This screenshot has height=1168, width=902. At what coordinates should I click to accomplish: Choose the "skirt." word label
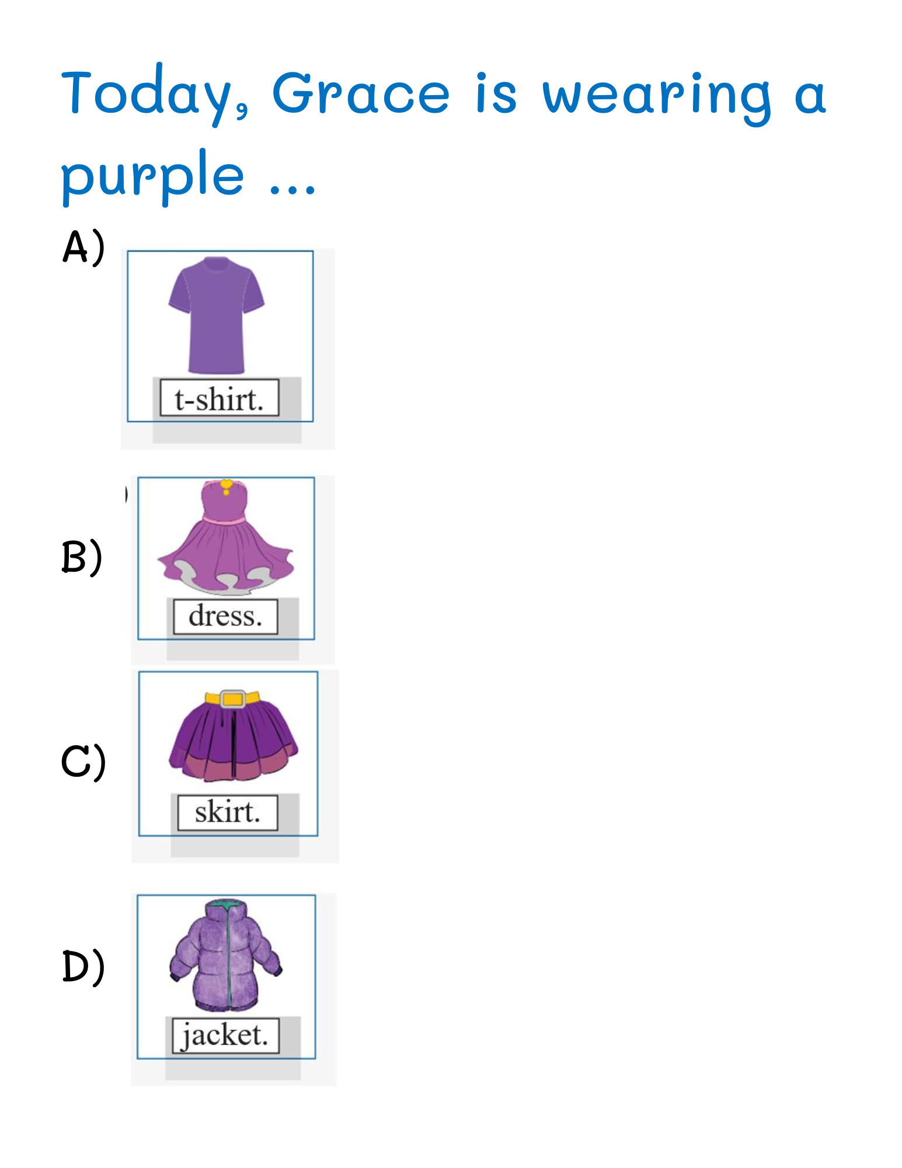click(228, 812)
